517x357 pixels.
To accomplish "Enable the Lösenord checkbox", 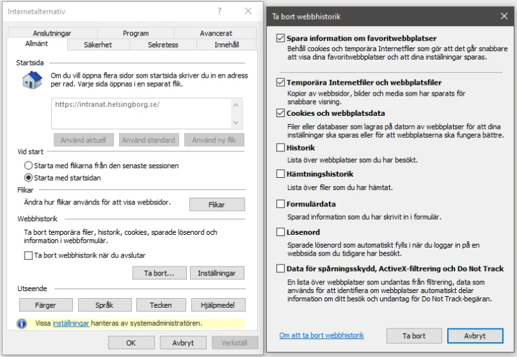I will point(280,232).
